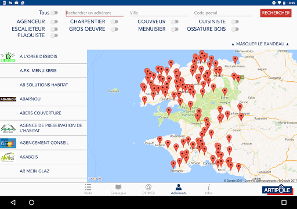Focus the Rechercher un adhérent field
The height and width of the screenshot is (209, 297).
[x=95, y=13]
